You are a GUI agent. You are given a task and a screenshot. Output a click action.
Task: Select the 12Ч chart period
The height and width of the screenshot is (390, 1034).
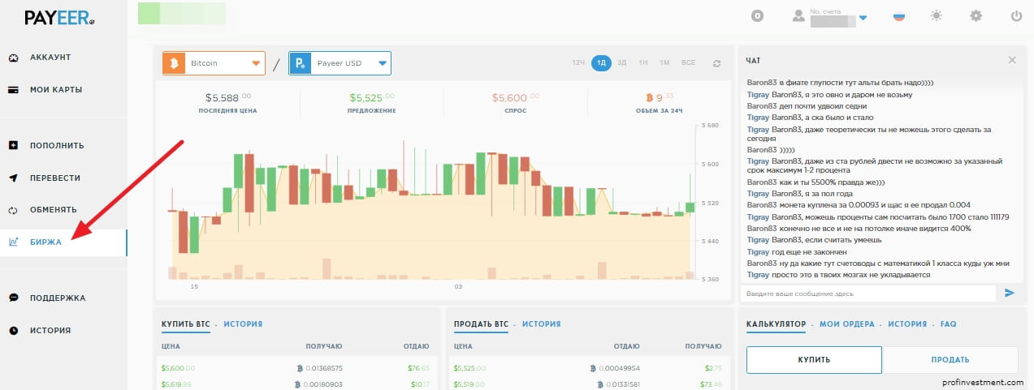578,63
